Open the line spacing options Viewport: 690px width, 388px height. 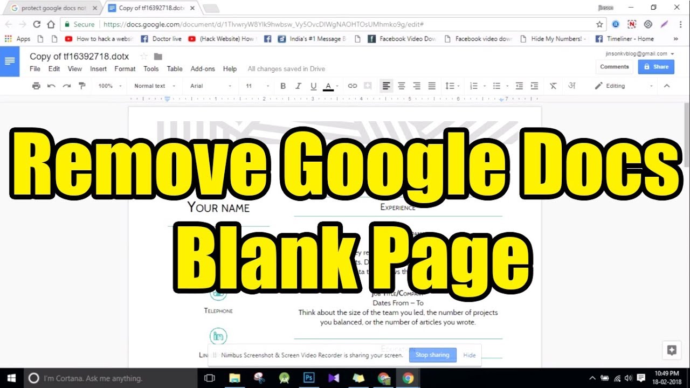coord(451,86)
